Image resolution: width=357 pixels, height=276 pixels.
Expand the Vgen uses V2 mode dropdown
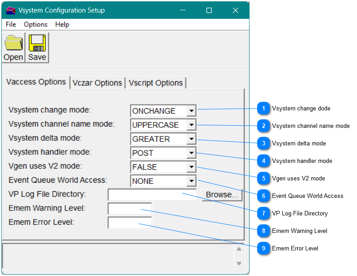point(191,167)
